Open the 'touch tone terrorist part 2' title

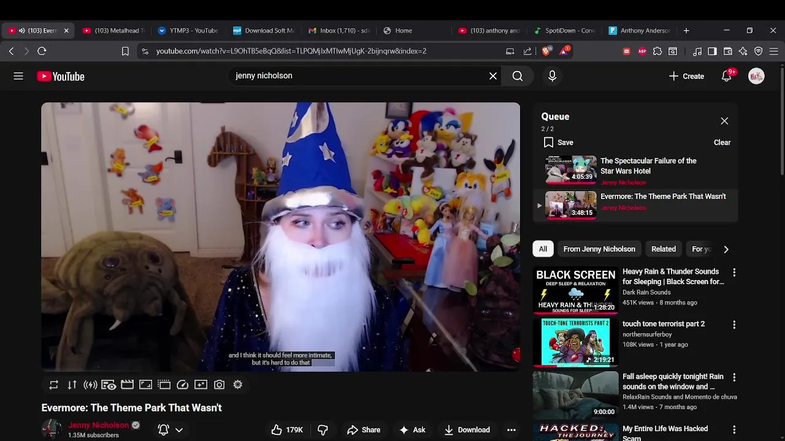[664, 324]
